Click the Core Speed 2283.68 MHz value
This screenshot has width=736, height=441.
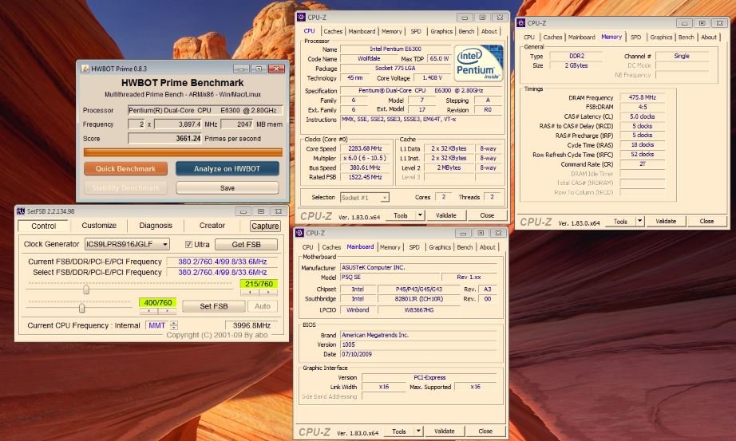click(364, 148)
